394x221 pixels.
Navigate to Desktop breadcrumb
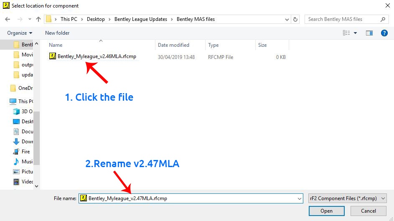point(96,19)
